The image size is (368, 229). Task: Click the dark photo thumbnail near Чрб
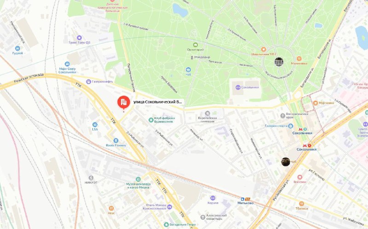tap(286, 162)
